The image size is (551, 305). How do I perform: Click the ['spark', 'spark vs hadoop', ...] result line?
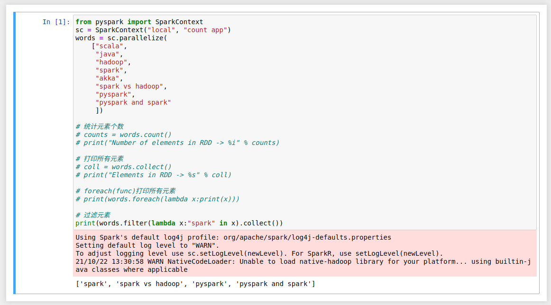pos(195,284)
